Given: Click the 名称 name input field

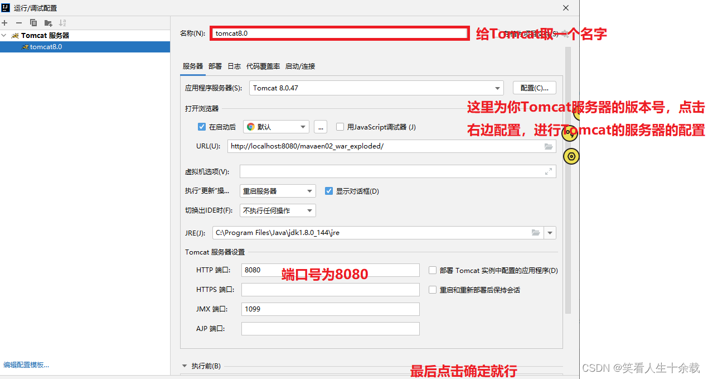Looking at the screenshot, I should coord(338,33).
